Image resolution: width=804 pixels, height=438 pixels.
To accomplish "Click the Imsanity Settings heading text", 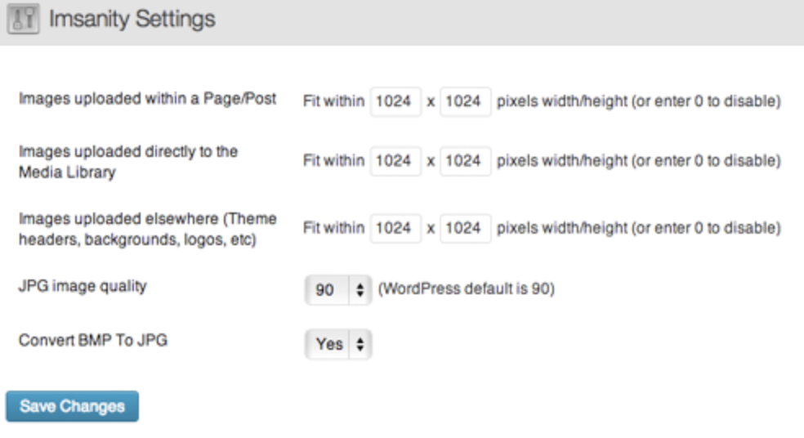I will pos(132,20).
